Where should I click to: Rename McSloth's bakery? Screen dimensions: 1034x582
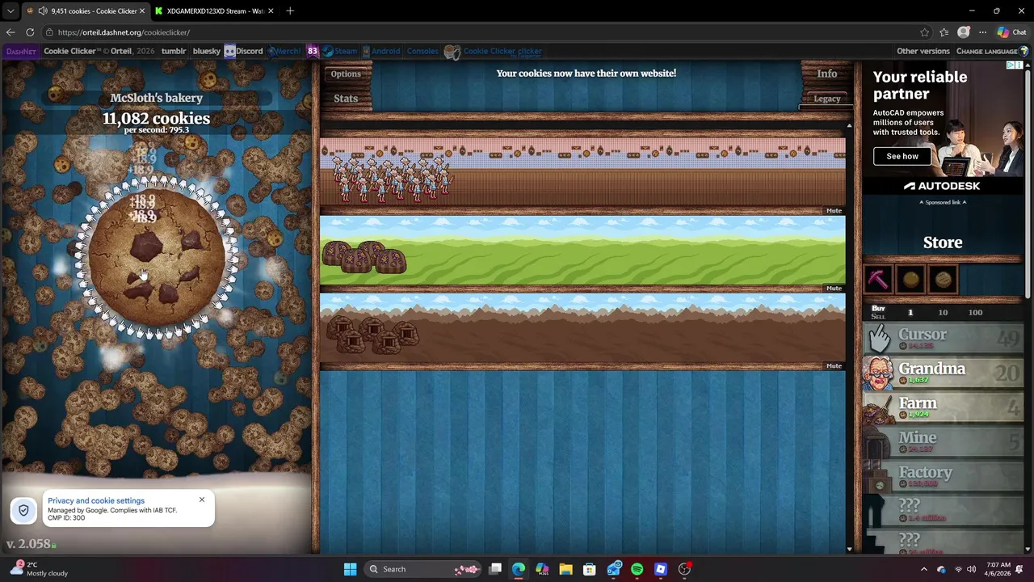click(x=157, y=98)
